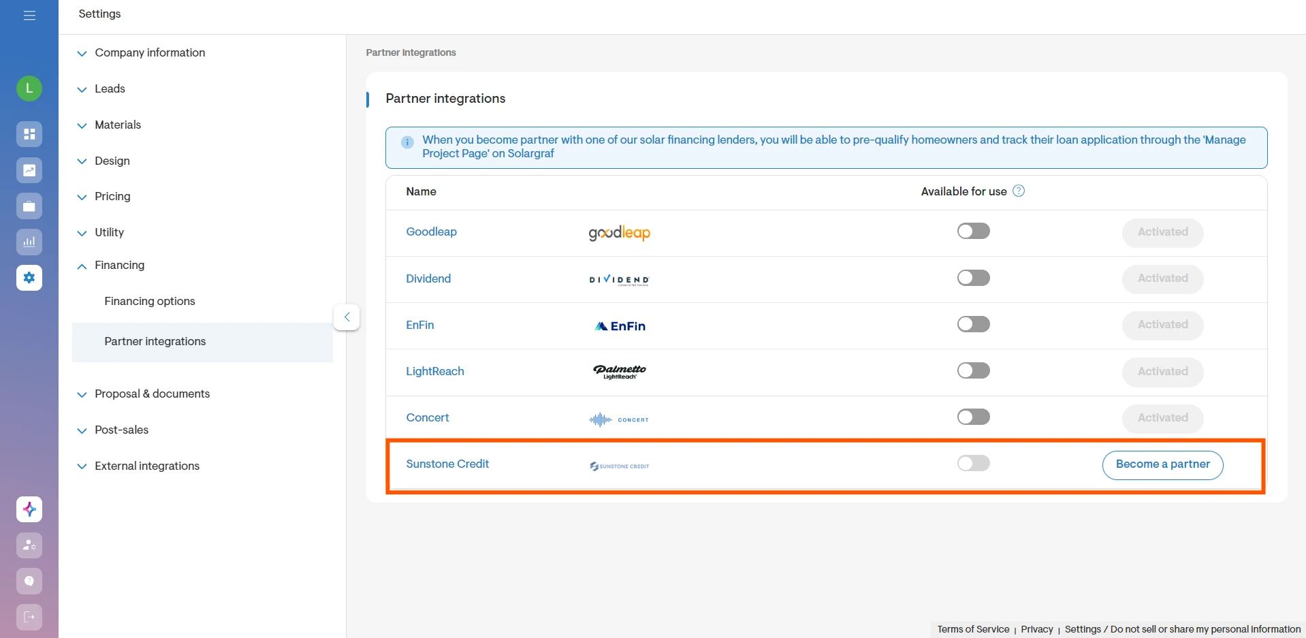Image resolution: width=1306 pixels, height=638 pixels.
Task: Open the Sunstone Credit name link
Action: click(447, 464)
